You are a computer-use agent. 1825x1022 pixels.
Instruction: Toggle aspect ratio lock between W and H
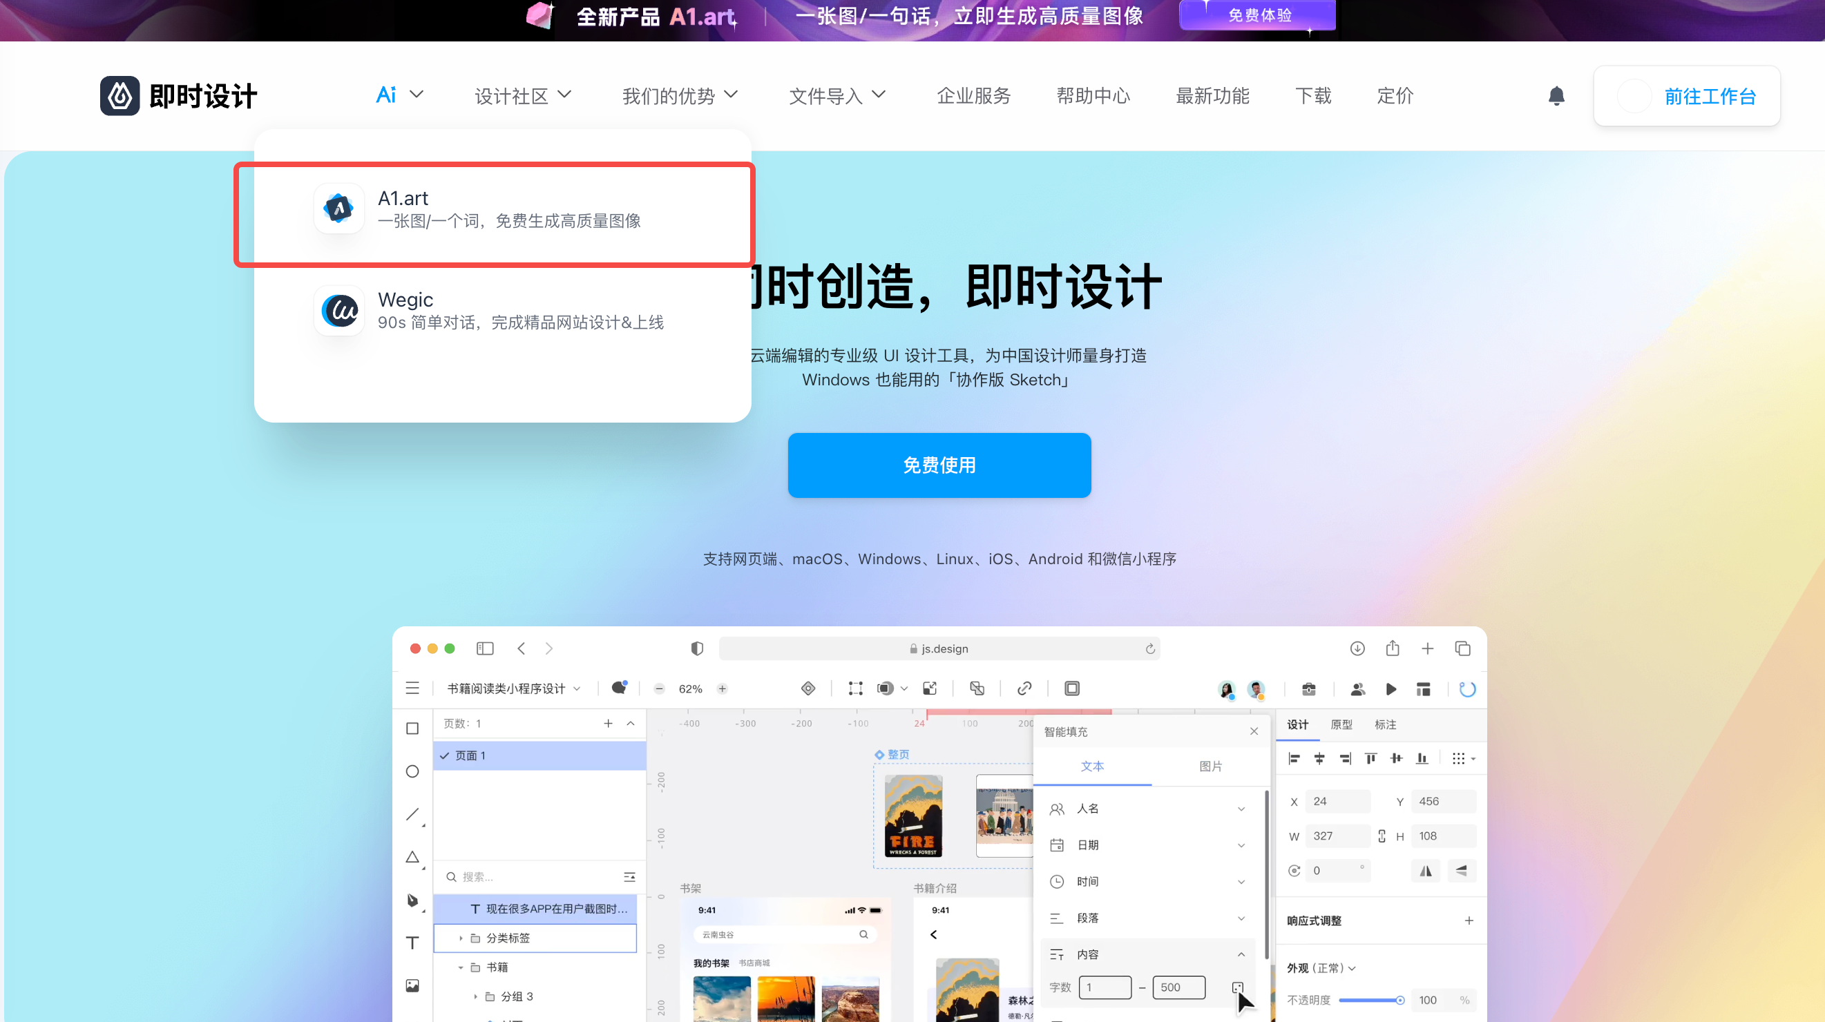(x=1382, y=836)
